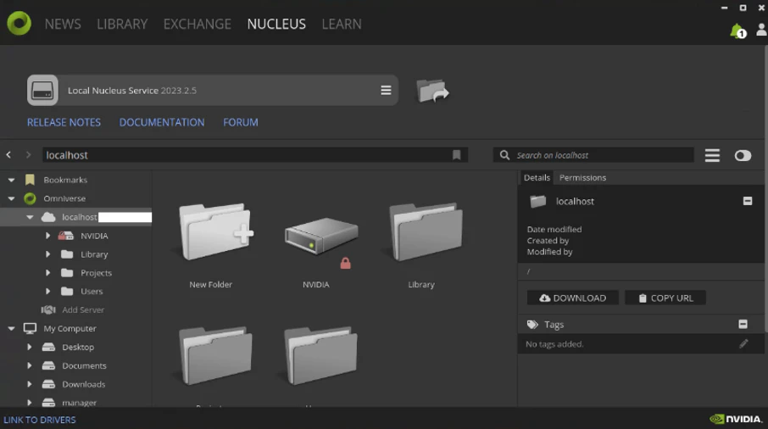This screenshot has height=429, width=768.
Task: Click the Tags label icon
Action: [532, 324]
